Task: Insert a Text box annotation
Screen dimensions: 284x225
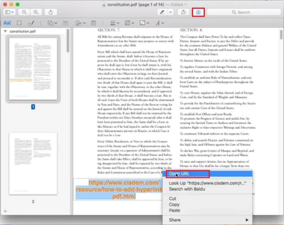Action: (65, 23)
